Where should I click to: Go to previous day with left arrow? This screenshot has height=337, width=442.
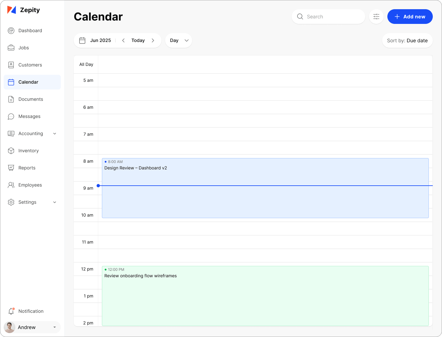pyautogui.click(x=123, y=40)
